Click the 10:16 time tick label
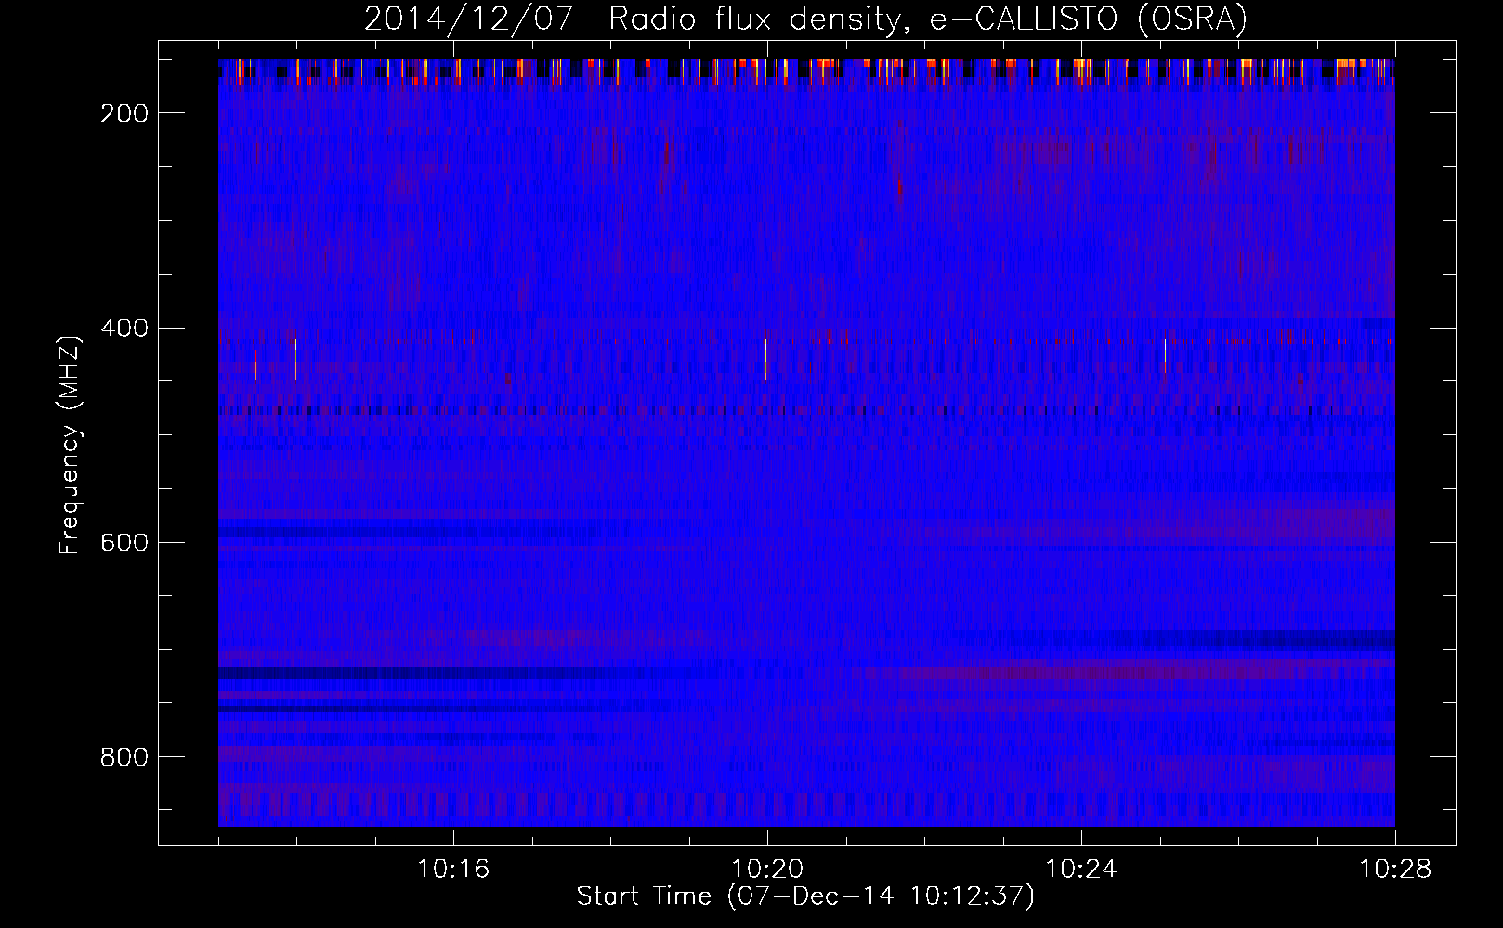Screen dimensions: 1503x928 [453, 870]
